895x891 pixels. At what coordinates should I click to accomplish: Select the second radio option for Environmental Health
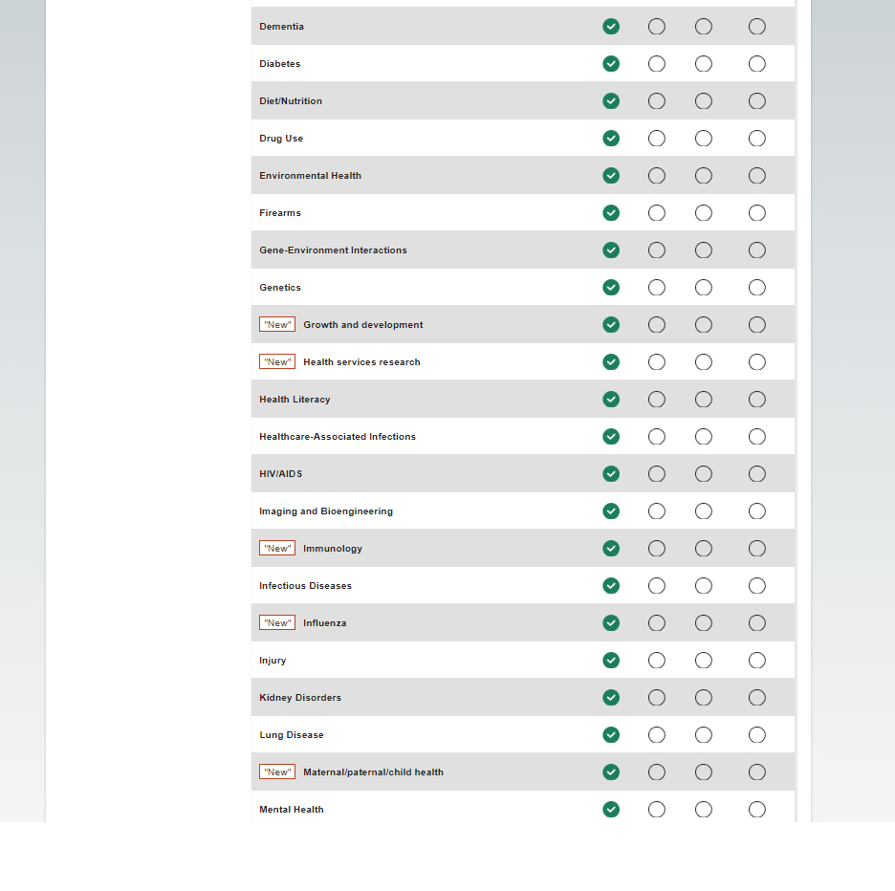pyautogui.click(x=657, y=176)
